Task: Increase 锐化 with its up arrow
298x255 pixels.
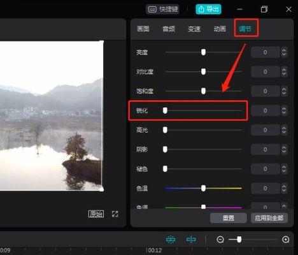Action: [x=284, y=108]
